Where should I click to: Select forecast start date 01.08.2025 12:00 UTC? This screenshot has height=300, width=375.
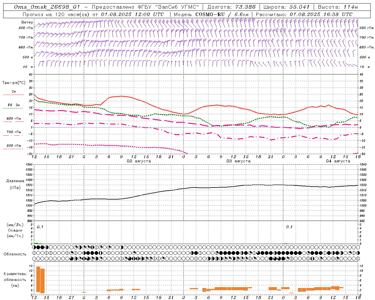tap(132, 14)
